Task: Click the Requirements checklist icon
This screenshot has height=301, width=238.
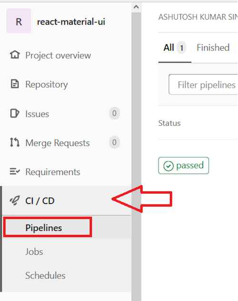Action: click(15, 171)
